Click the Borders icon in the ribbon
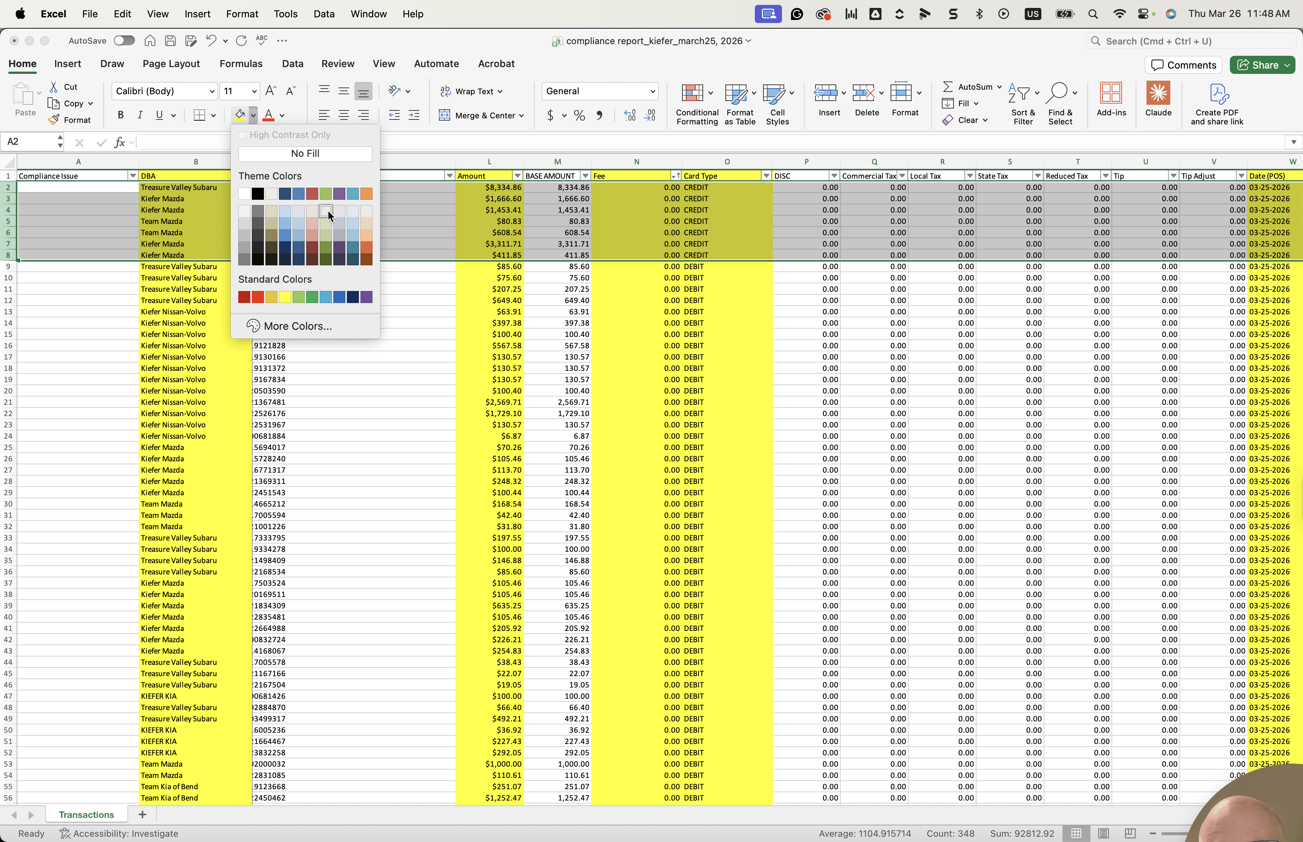The width and height of the screenshot is (1303, 842). pyautogui.click(x=199, y=115)
